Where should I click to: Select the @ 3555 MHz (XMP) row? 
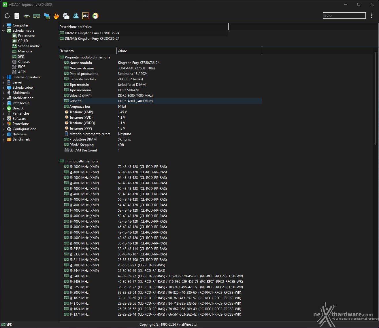tap(163, 249)
